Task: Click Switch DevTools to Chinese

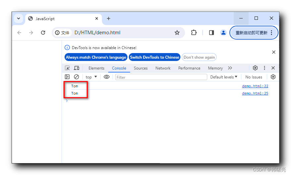Action: tap(155, 57)
